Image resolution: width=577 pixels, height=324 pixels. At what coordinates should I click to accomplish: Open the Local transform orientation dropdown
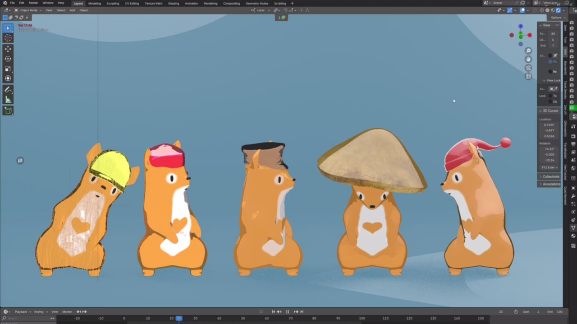tap(261, 10)
